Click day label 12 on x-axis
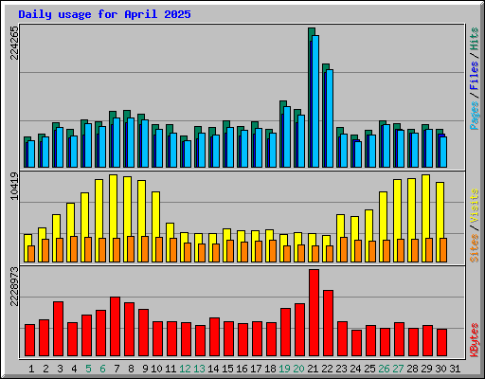This screenshot has height=379, width=485. (185, 369)
